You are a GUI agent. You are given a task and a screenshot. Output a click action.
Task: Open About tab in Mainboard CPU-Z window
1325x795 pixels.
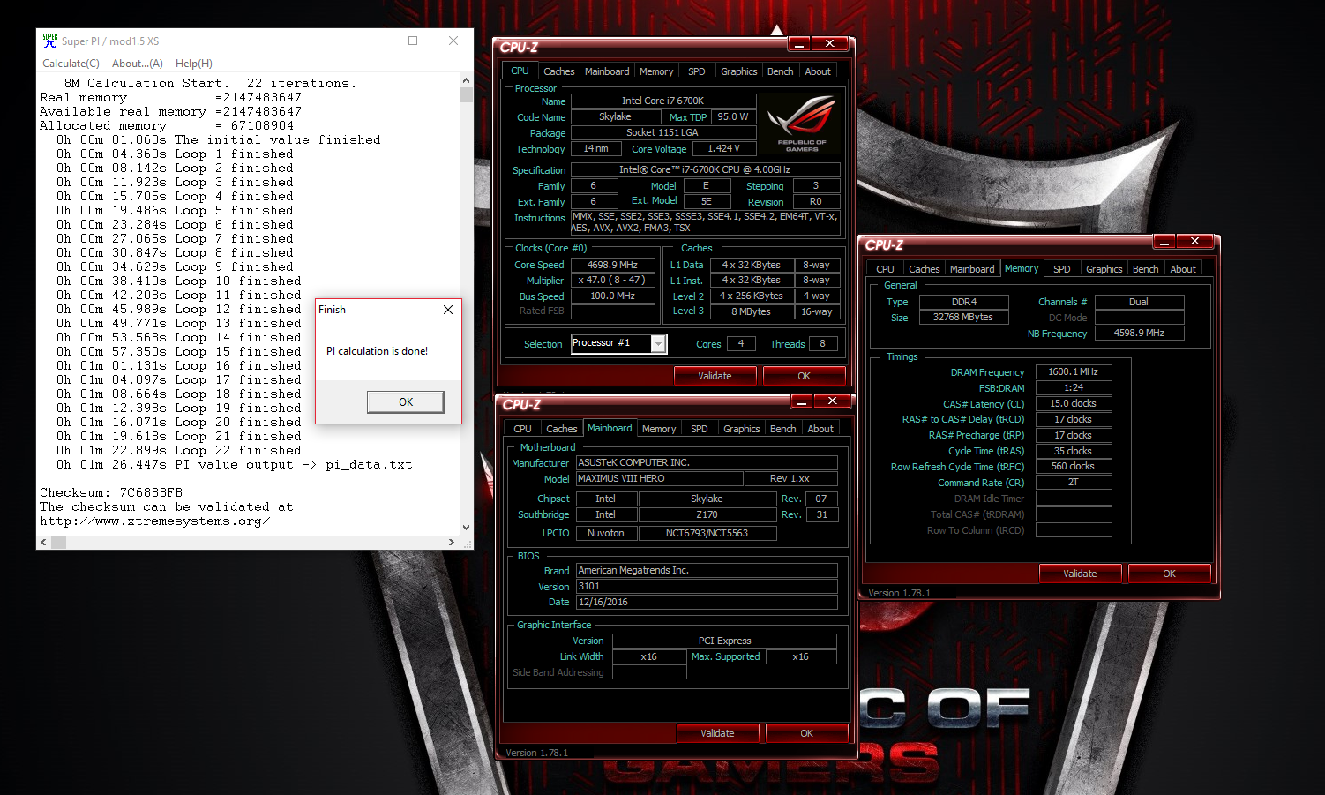coord(820,429)
